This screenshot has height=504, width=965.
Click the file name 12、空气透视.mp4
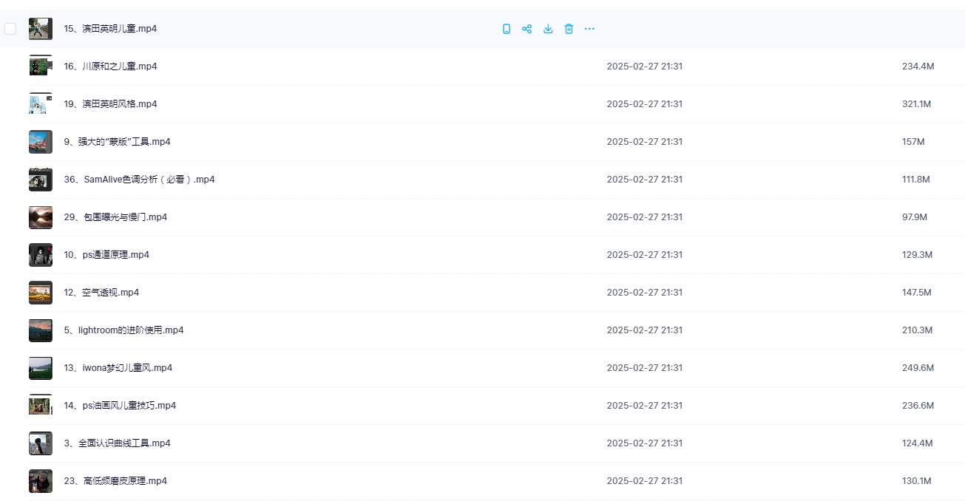tap(101, 293)
